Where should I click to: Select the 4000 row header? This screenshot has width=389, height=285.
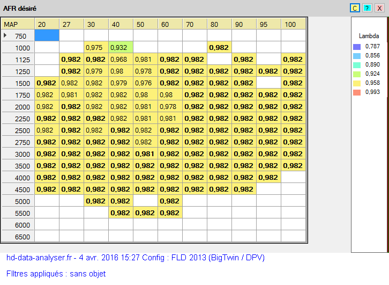pos(18,177)
